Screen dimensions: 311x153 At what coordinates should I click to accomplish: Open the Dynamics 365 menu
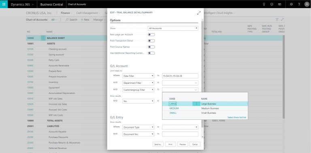click(x=22, y=4)
